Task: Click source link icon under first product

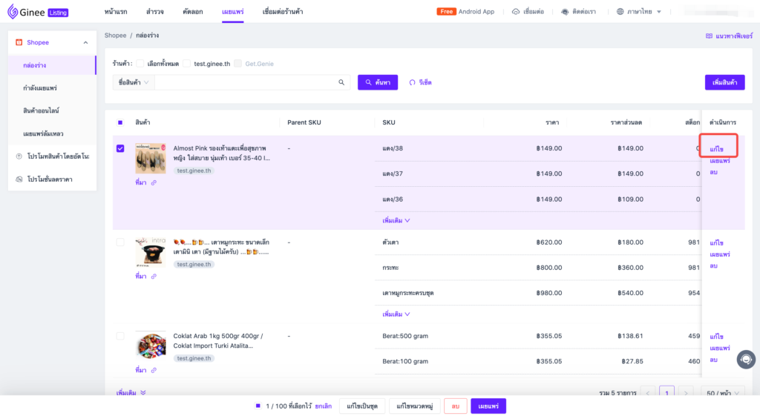Action: click(x=154, y=182)
